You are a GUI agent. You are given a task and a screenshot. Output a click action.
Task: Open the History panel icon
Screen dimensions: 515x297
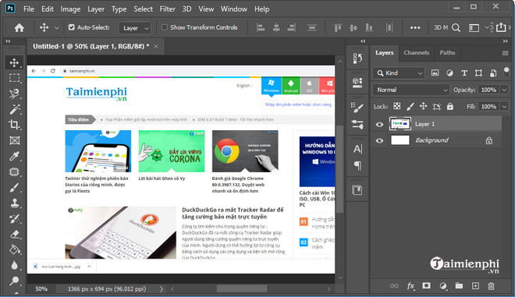click(357, 58)
